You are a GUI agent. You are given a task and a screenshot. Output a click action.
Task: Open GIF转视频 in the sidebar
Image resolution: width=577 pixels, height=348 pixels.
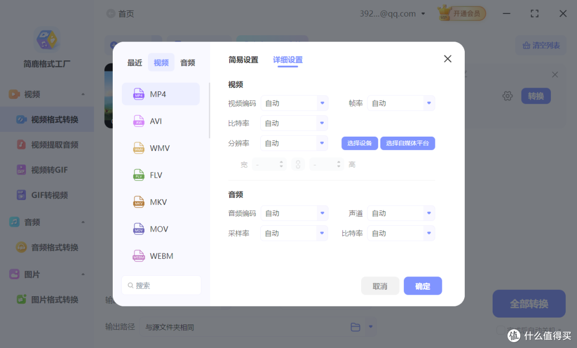[x=47, y=195]
